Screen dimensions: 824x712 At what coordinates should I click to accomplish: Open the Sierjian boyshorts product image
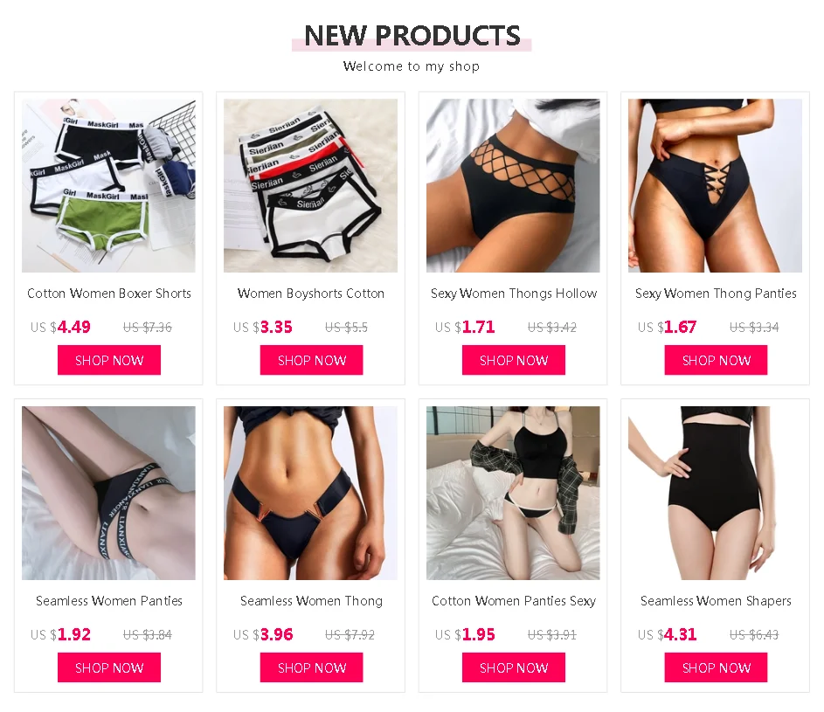(310, 185)
